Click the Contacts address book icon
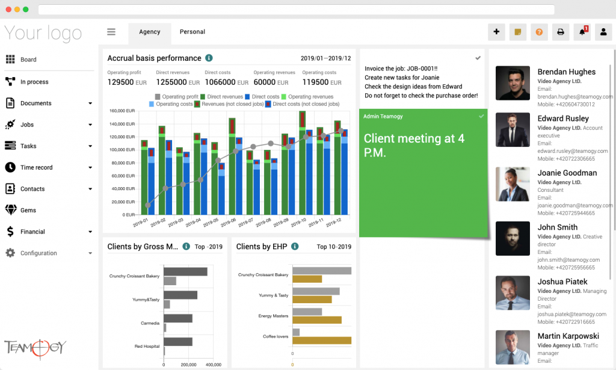This screenshot has width=616, height=370. click(10, 188)
